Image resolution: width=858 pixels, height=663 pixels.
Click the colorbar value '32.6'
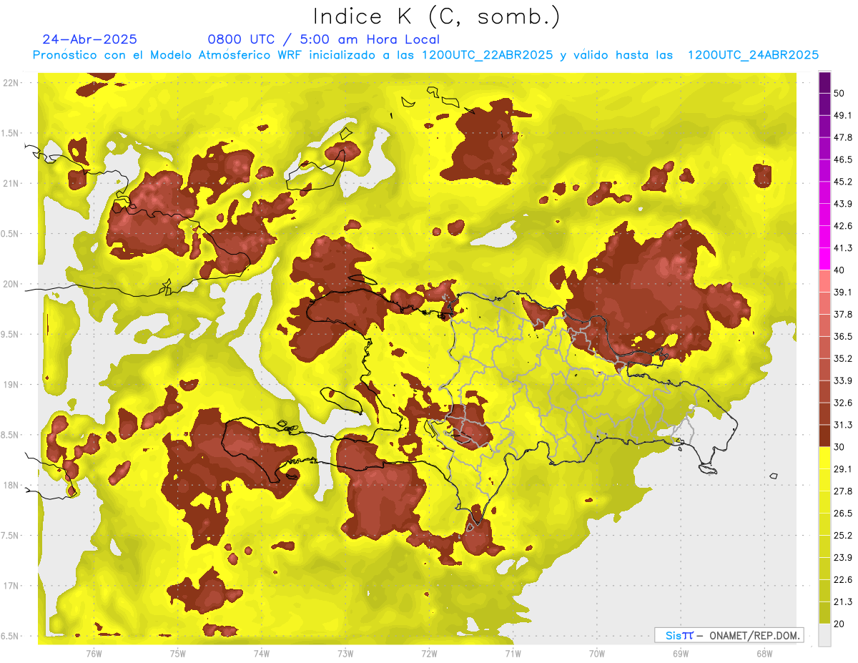[843, 403]
